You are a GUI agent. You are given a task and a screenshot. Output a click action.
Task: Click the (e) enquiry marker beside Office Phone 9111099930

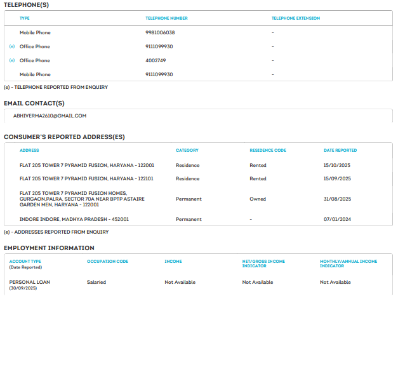point(12,46)
